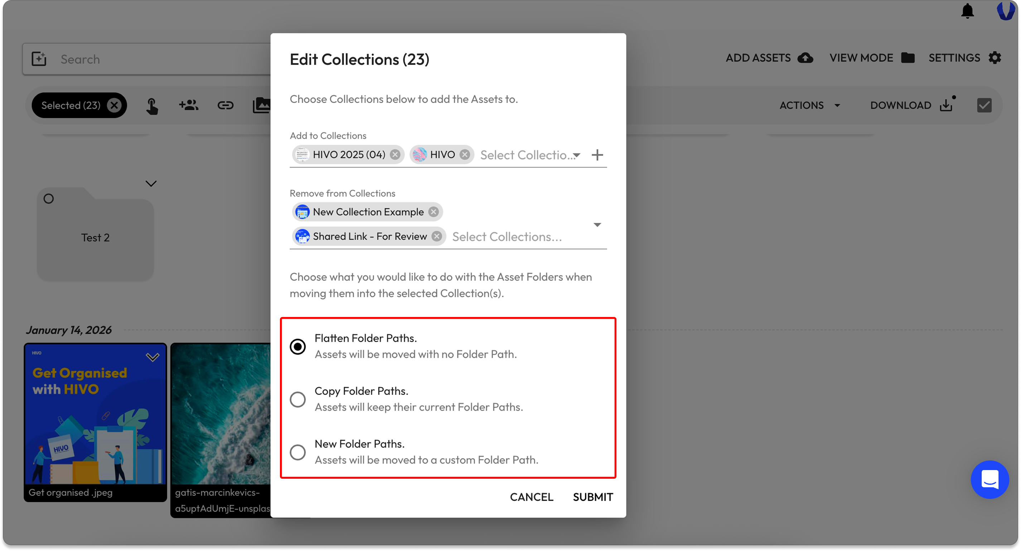Open the ACTIONS dropdown menu
Viewport: 1021px width, 551px height.
click(x=809, y=105)
